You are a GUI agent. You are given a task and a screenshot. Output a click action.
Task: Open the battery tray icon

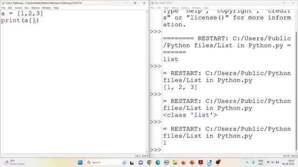tap(278, 162)
